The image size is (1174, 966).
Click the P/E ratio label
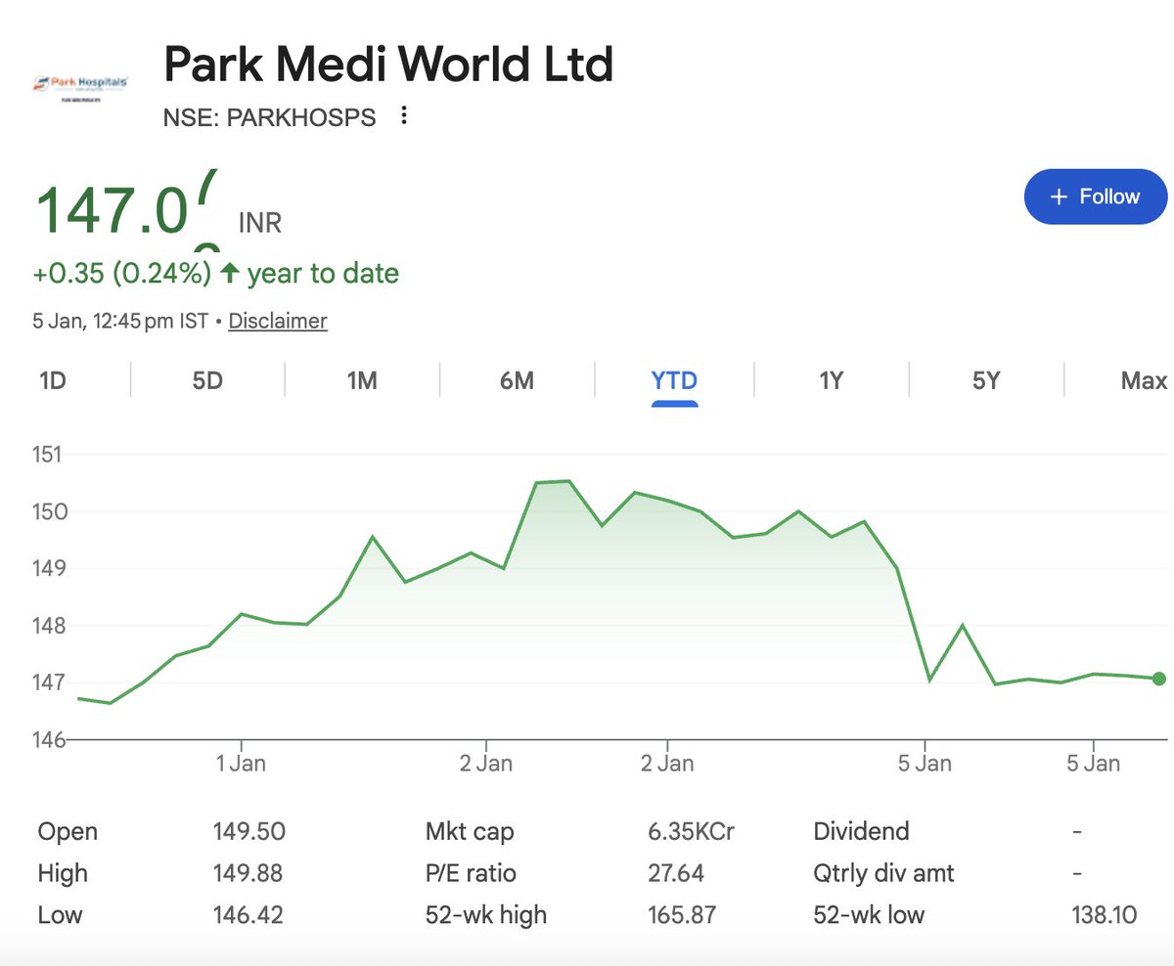point(471,873)
